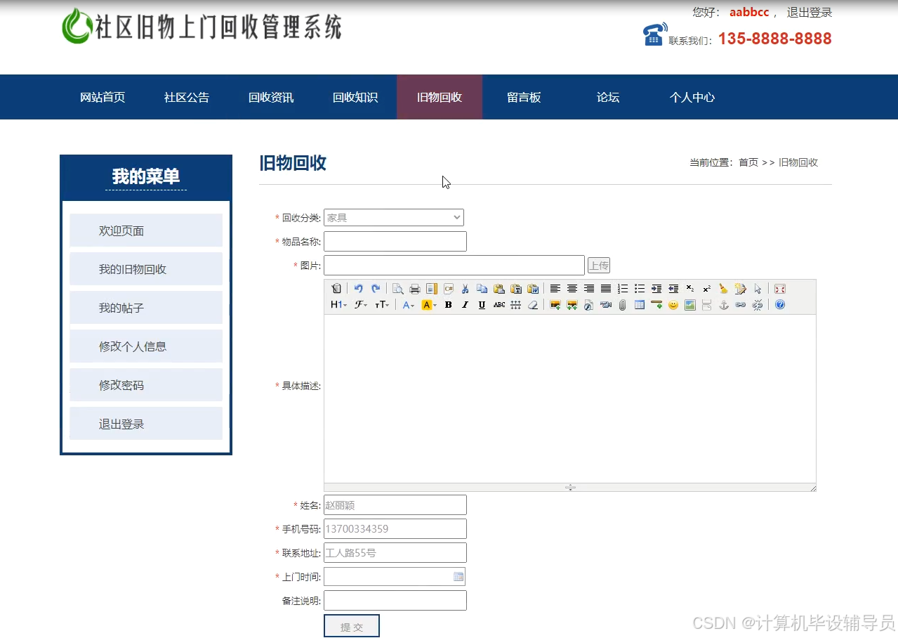Toggle strikethrough formatting
This screenshot has height=638, width=898.
[x=499, y=305]
